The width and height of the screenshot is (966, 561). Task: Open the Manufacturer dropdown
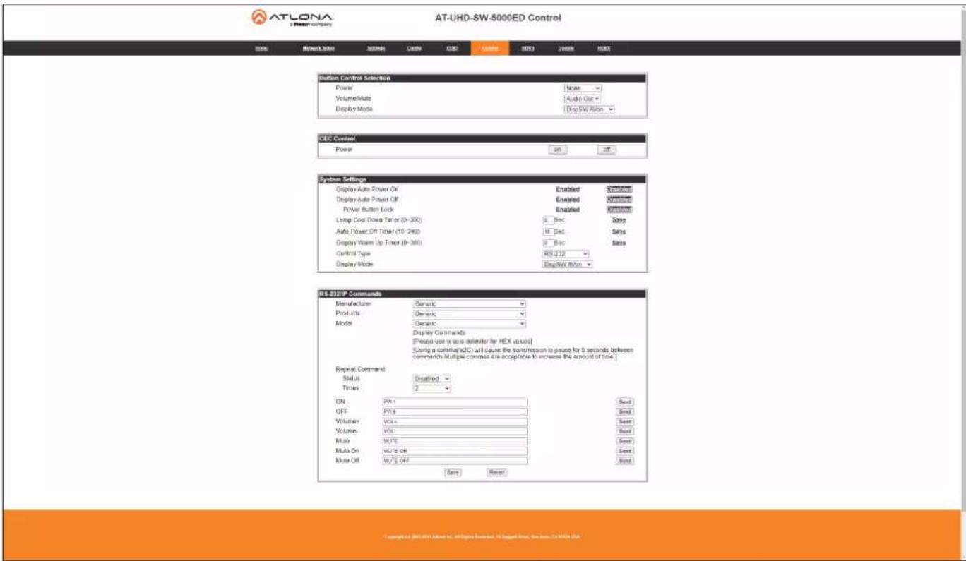click(470, 304)
